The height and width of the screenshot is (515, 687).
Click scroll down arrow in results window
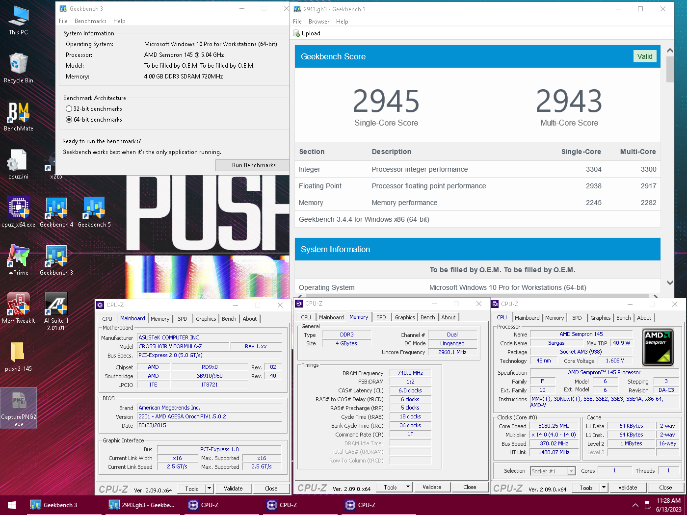(x=670, y=283)
